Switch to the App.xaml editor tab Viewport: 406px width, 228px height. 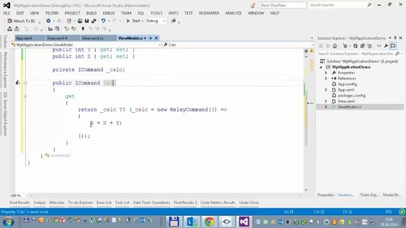click(x=24, y=38)
